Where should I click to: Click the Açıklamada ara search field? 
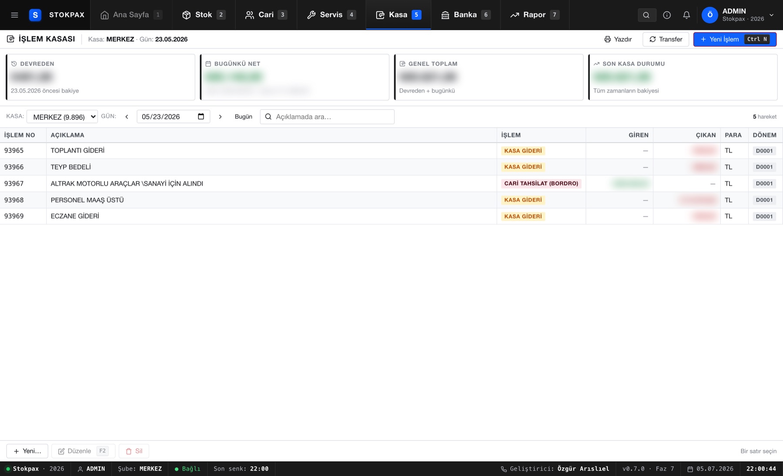(327, 117)
